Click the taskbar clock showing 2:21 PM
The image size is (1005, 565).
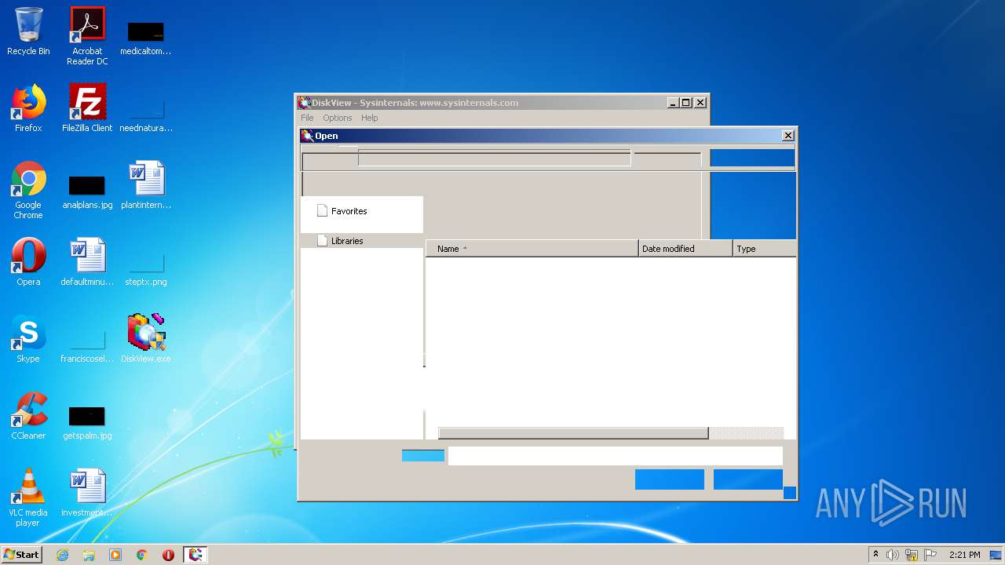964,555
